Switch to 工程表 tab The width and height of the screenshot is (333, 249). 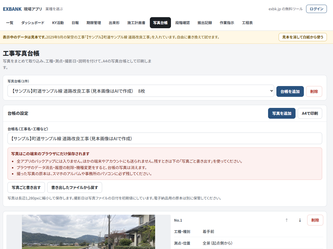[x=247, y=23]
